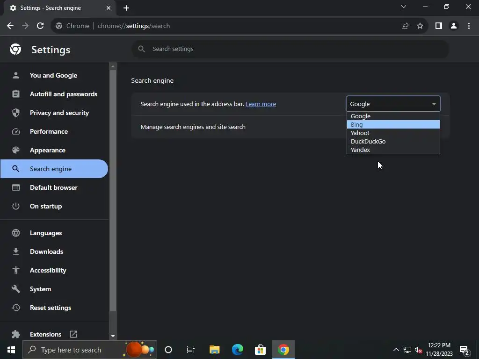Close the Settings - Search engine tab
The image size is (479, 359).
109,8
